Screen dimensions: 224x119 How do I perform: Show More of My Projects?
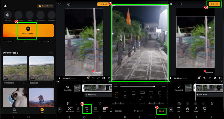(x=51, y=53)
